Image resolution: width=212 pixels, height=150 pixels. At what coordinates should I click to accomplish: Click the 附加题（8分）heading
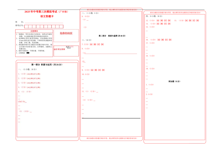pos(174,81)
